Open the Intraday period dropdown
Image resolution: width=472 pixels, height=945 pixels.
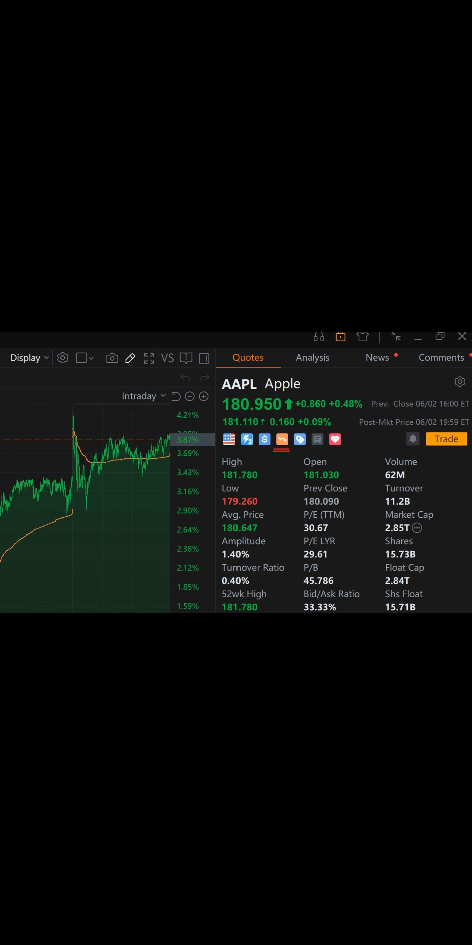pos(144,396)
